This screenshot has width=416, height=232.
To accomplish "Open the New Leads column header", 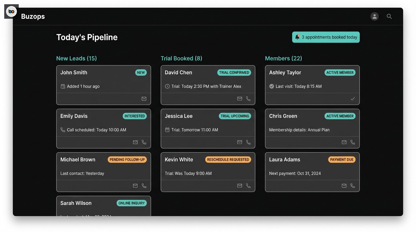I will [76, 58].
